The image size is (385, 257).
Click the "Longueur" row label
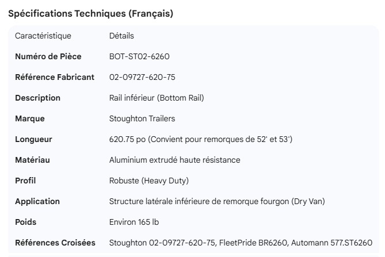[33, 139]
